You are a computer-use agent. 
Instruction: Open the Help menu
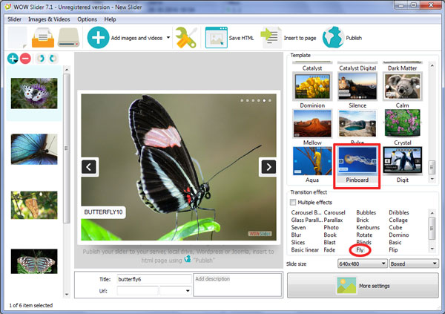pyautogui.click(x=110, y=19)
